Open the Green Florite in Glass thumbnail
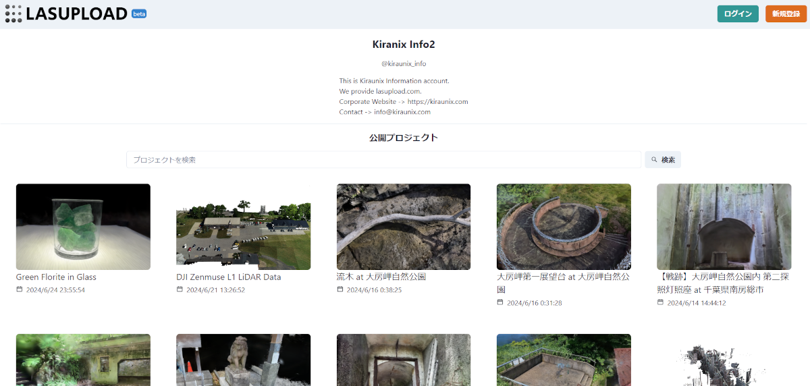 point(83,227)
